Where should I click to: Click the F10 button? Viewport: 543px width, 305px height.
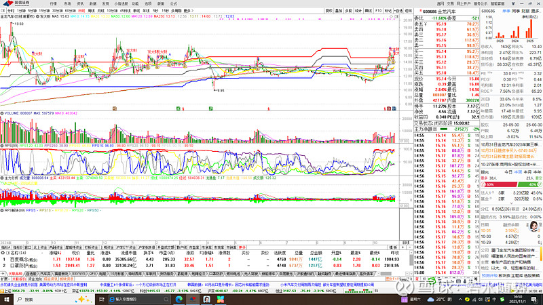(x=378, y=11)
